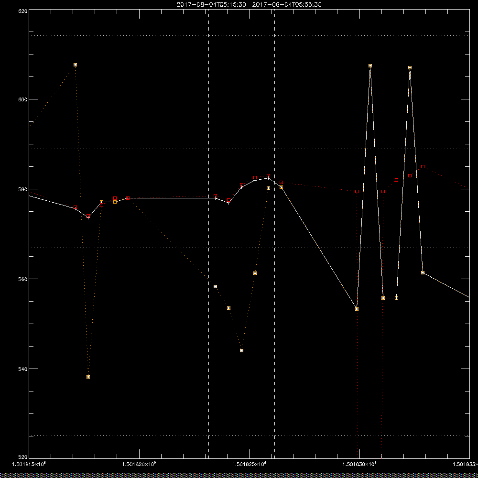Click the start timestamp 2017-08-04T05:15:30 in the title

[211, 5]
